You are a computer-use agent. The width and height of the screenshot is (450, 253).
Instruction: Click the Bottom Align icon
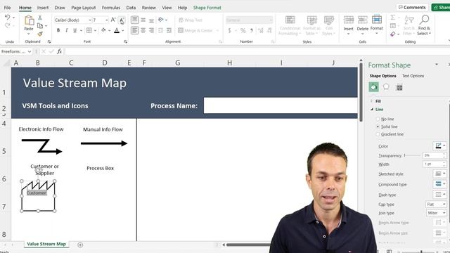pyautogui.click(x=152, y=20)
